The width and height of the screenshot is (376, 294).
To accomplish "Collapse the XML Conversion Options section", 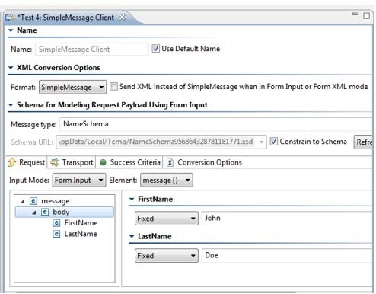I will [11, 68].
